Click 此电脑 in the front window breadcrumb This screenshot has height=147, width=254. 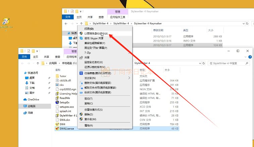tap(53, 63)
